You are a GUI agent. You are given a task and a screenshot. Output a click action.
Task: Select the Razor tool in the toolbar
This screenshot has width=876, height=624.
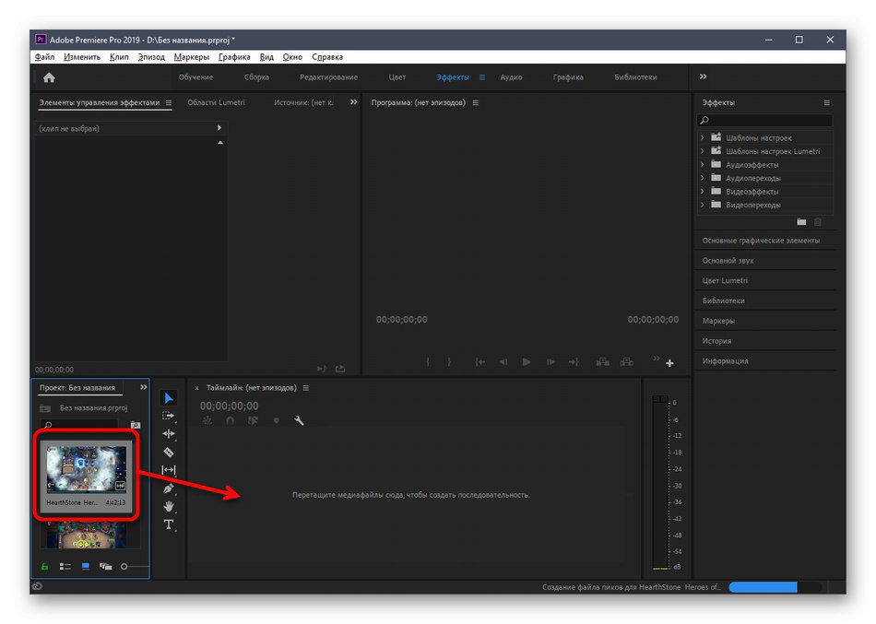(x=169, y=452)
